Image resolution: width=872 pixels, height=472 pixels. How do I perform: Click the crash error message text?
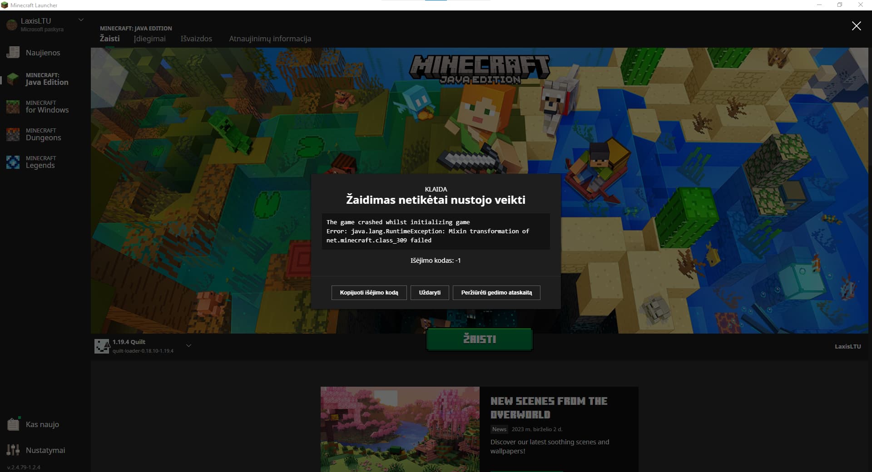(428, 231)
